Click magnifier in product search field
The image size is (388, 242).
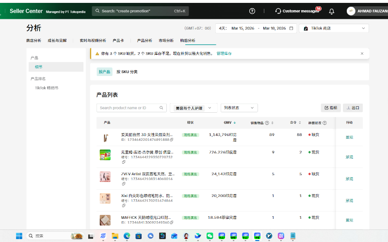pyautogui.click(x=162, y=107)
